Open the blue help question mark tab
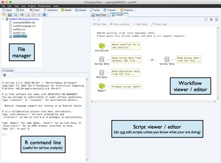The image size is (221, 163). tap(44, 15)
